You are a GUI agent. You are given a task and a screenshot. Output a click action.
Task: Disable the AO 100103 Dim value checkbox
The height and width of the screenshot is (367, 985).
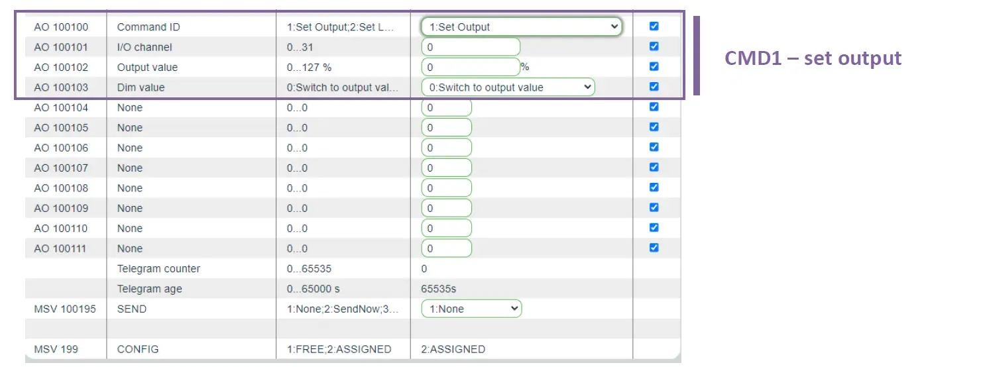click(x=654, y=87)
